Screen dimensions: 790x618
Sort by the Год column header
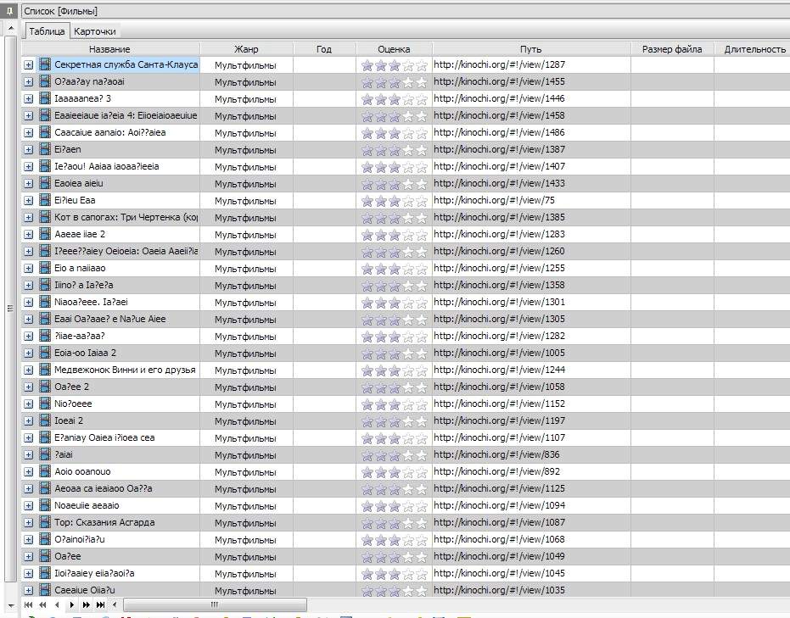(x=324, y=49)
